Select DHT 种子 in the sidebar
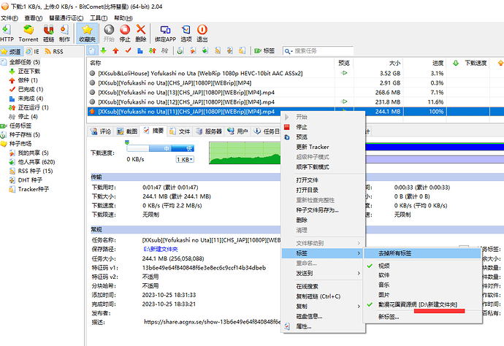The width and height of the screenshot is (504, 346). pos(30,180)
